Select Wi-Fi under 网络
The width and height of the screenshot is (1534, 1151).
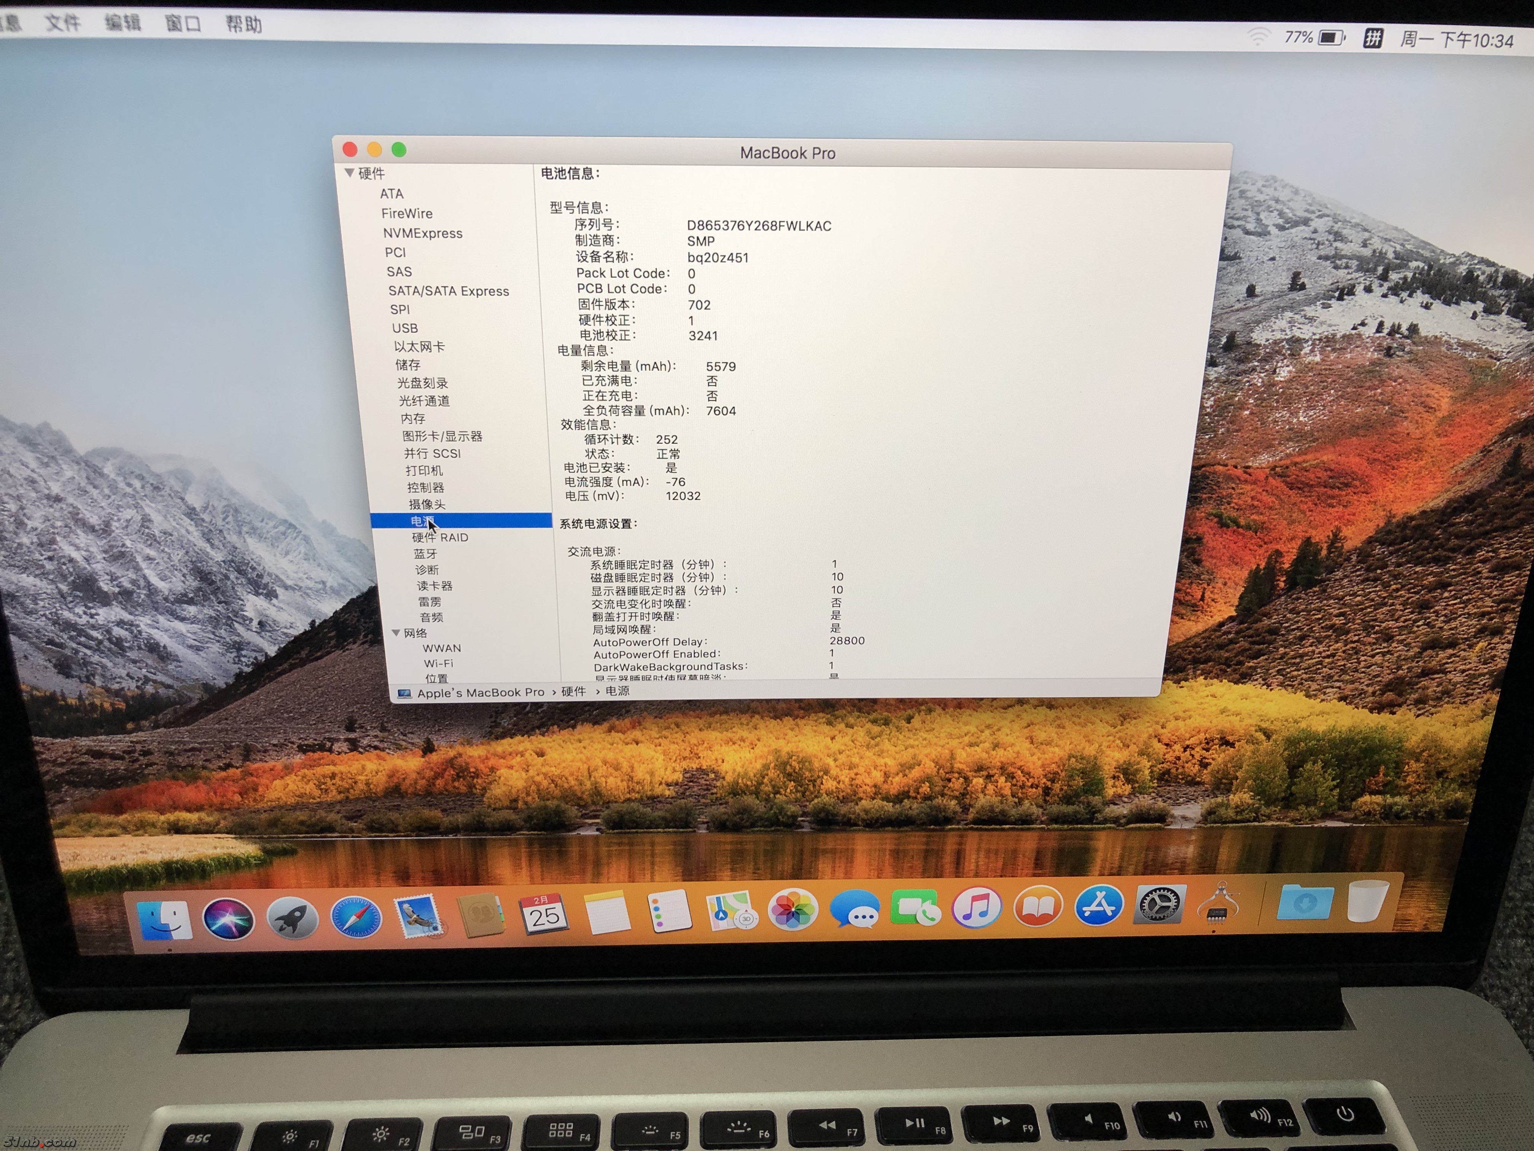(x=438, y=663)
